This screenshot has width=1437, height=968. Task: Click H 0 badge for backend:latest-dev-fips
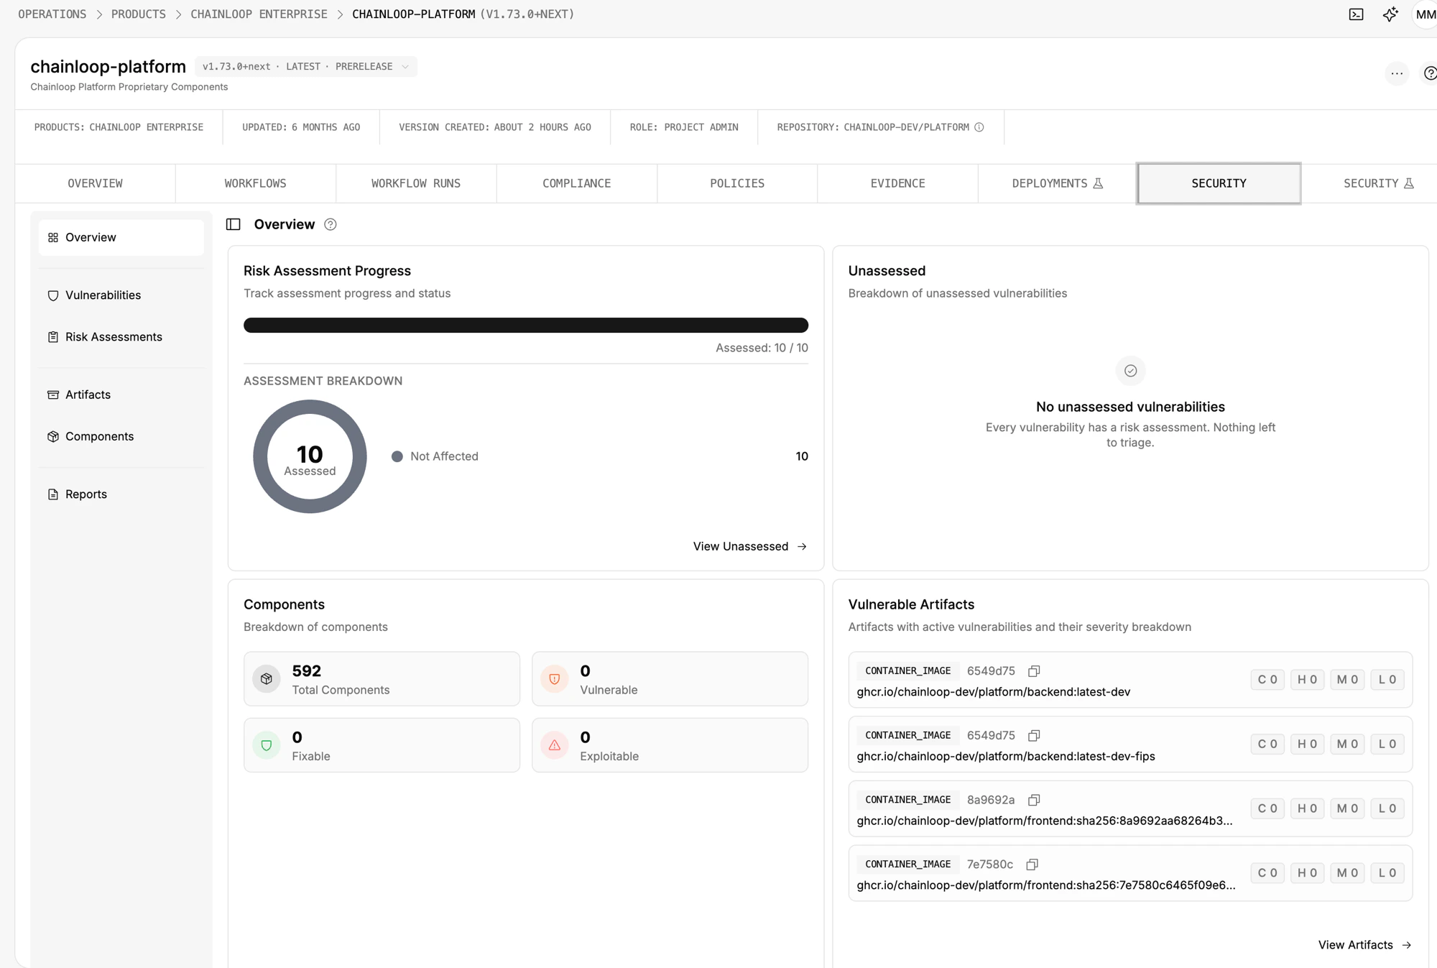point(1307,745)
